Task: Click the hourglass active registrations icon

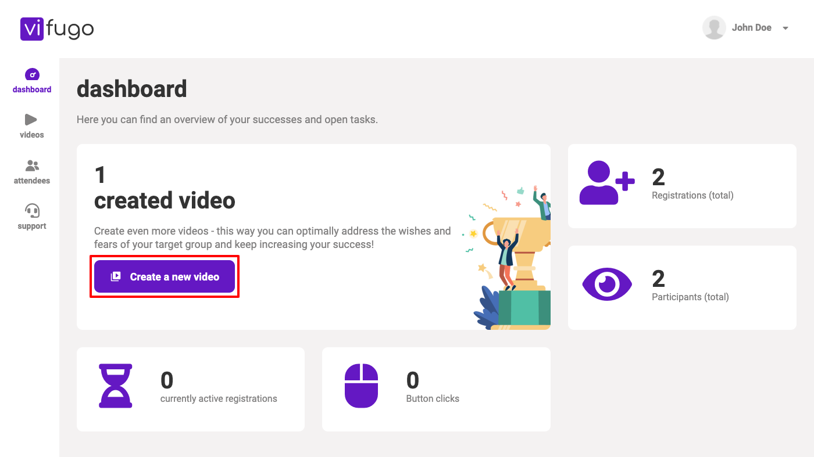Action: pyautogui.click(x=116, y=386)
